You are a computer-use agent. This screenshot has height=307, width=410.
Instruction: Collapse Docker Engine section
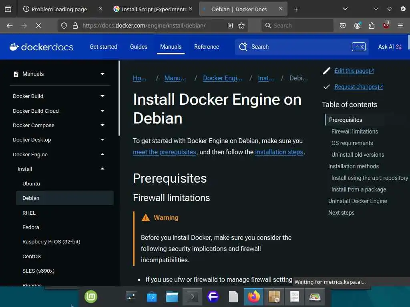click(102, 154)
